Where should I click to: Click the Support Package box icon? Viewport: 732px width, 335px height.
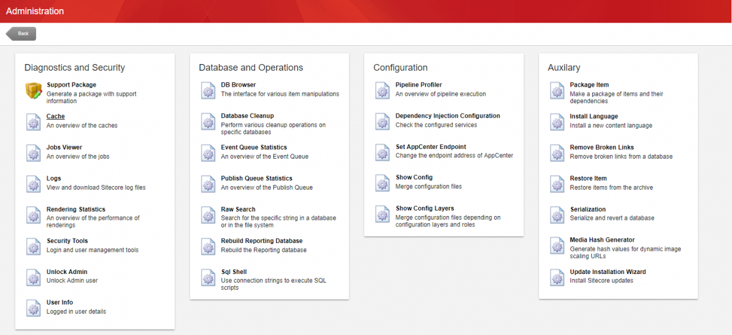34,91
